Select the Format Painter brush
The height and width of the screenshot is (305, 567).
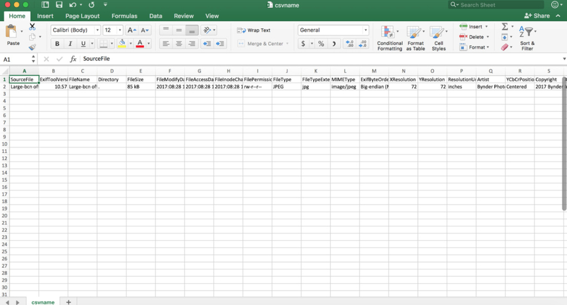pyautogui.click(x=32, y=47)
